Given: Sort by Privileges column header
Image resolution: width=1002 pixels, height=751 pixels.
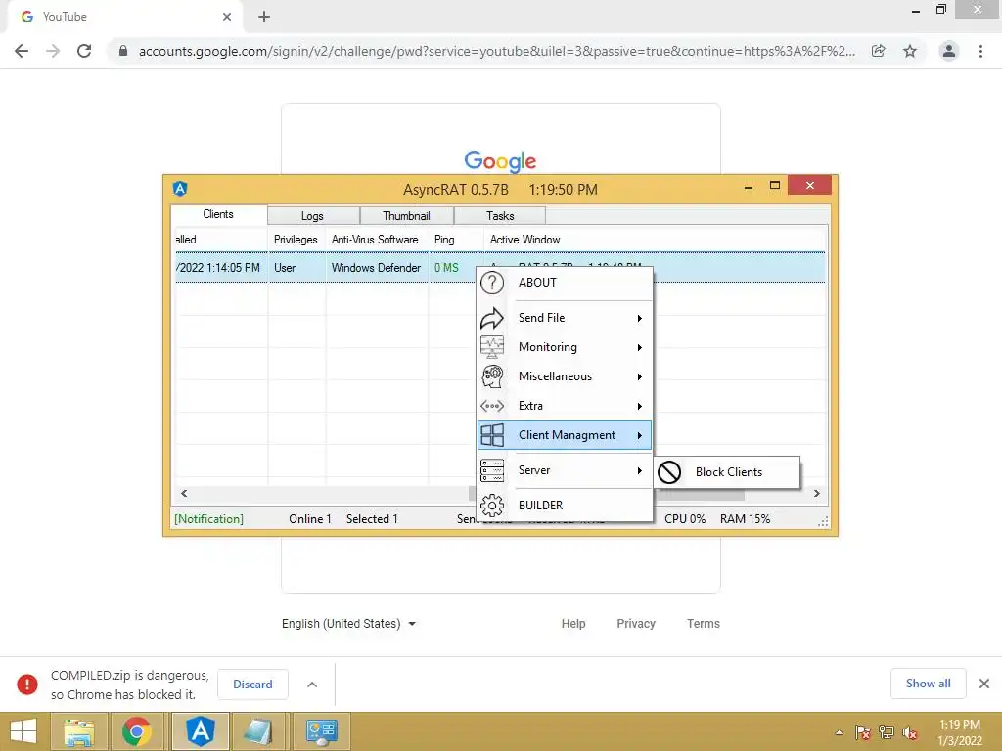Looking at the screenshot, I should tap(296, 240).
